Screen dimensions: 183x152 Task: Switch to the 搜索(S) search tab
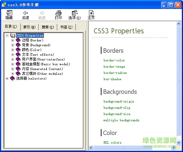(x=48, y=27)
